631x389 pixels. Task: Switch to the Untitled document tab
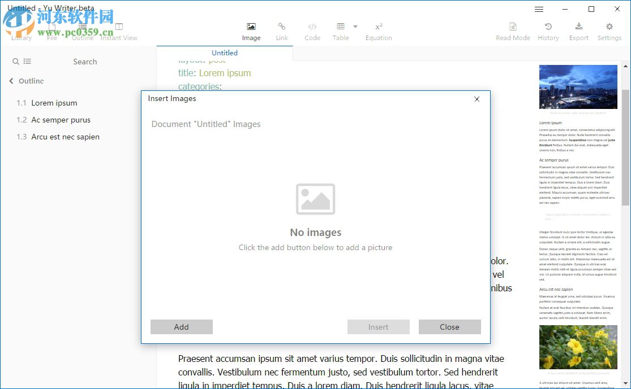[224, 52]
